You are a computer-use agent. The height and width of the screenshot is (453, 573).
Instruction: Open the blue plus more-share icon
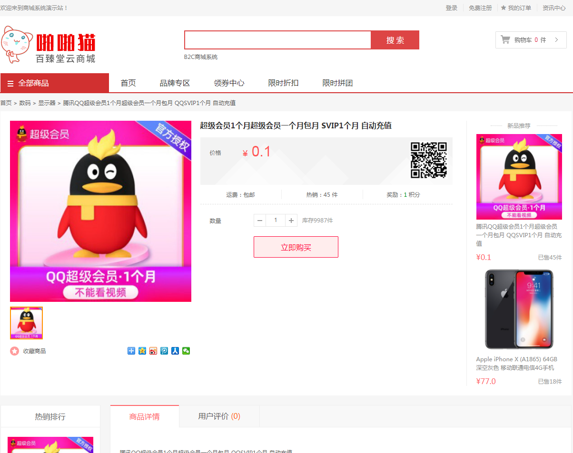coord(131,351)
